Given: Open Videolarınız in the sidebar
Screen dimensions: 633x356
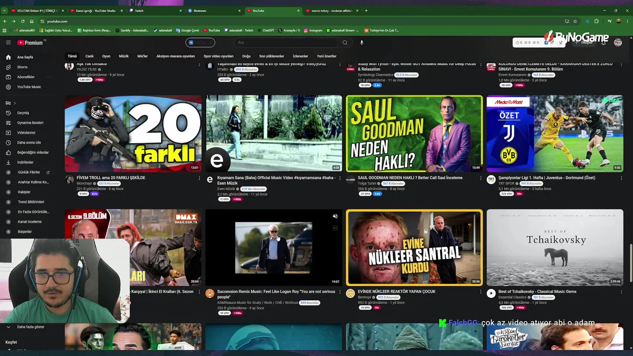Looking at the screenshot, I should point(26,133).
